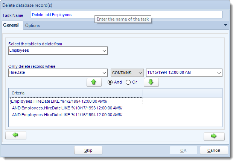
Task: Click the Cancel button
Action: 214,150
